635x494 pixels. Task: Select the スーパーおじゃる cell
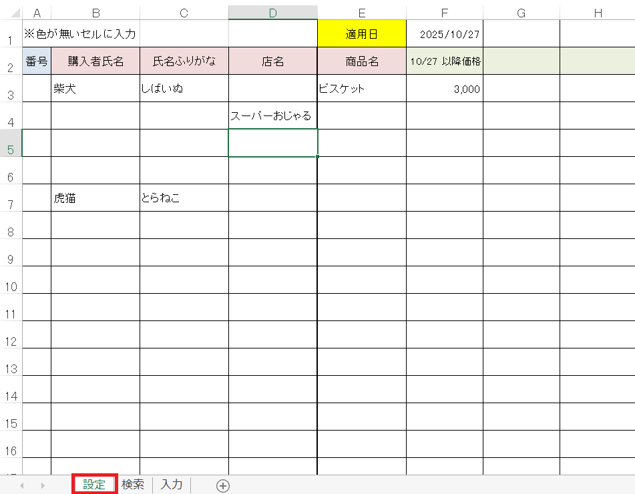pyautogui.click(x=272, y=115)
